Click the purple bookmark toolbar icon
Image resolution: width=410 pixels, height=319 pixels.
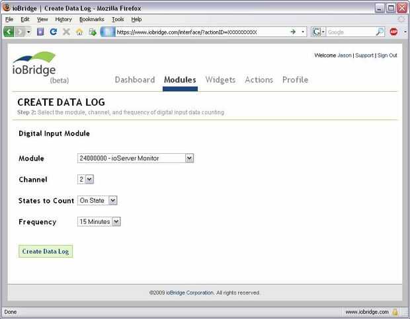coord(40,32)
